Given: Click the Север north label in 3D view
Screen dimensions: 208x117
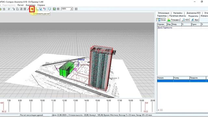Looking at the screenshot, I should coord(81,60).
